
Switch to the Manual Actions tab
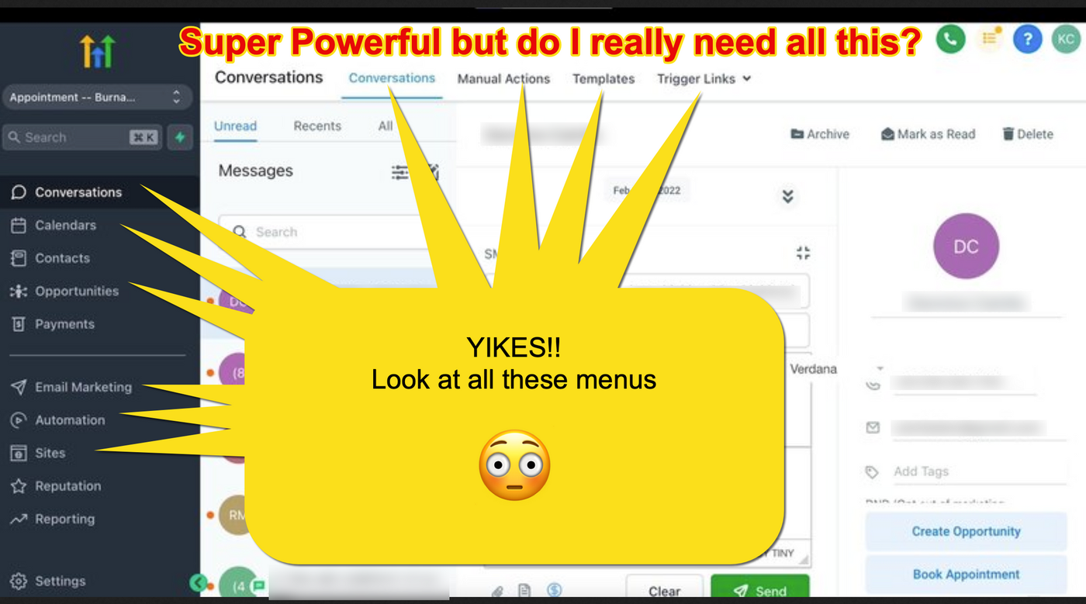(503, 78)
